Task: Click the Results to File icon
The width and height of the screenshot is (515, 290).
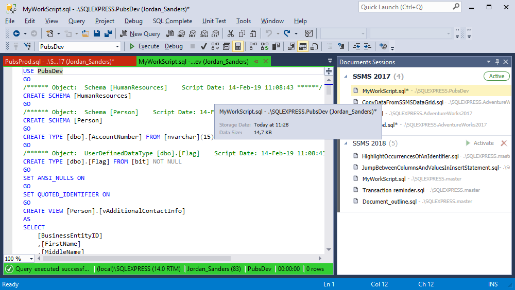Action: coord(314,47)
